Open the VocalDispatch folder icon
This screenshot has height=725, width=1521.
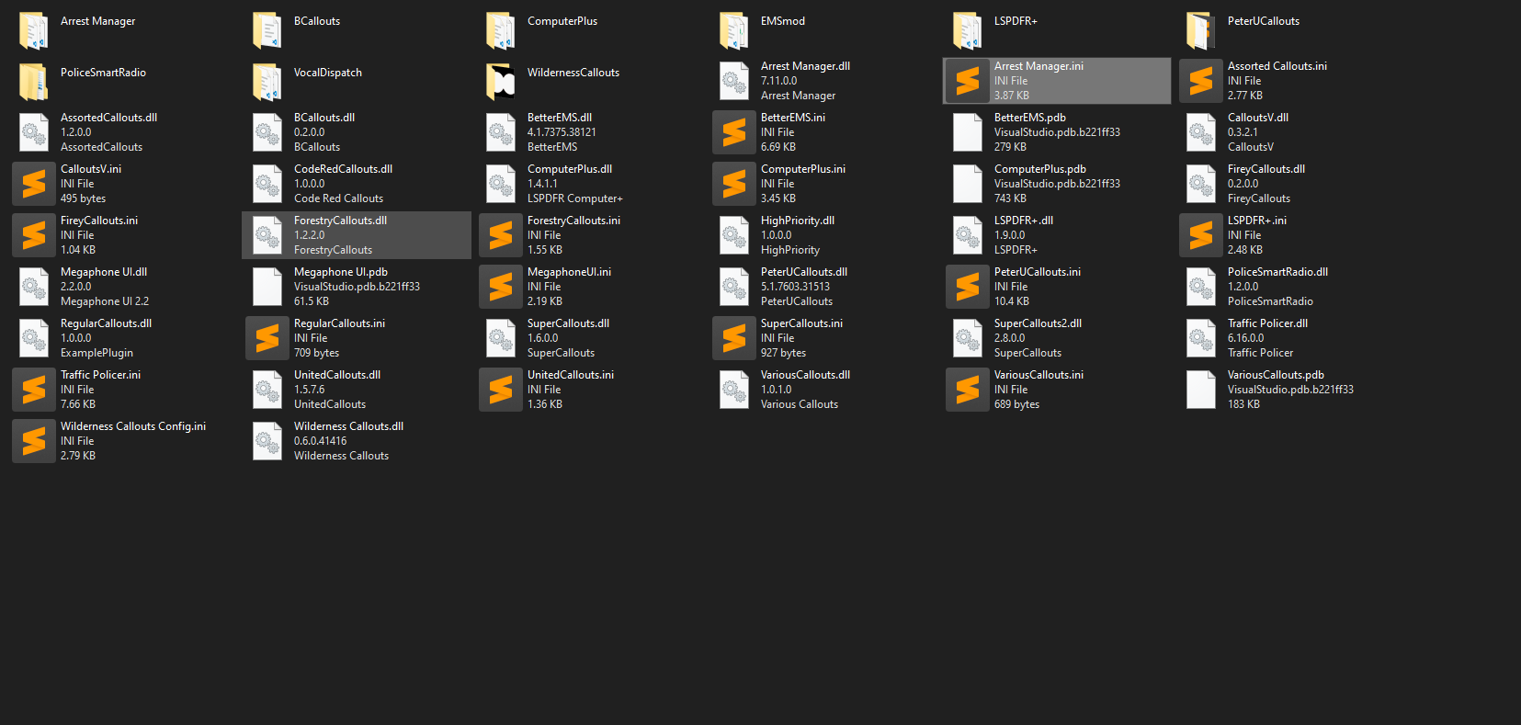[x=267, y=81]
